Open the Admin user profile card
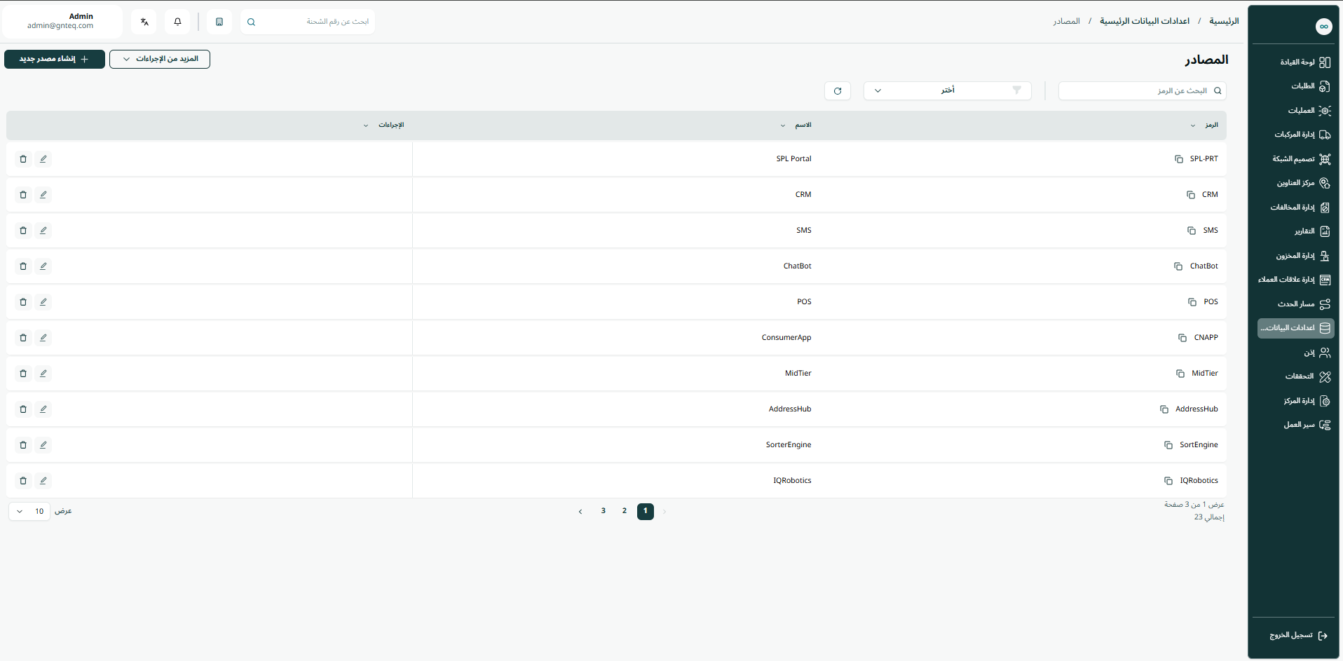Viewport: 1343px width, 661px height. [62, 21]
